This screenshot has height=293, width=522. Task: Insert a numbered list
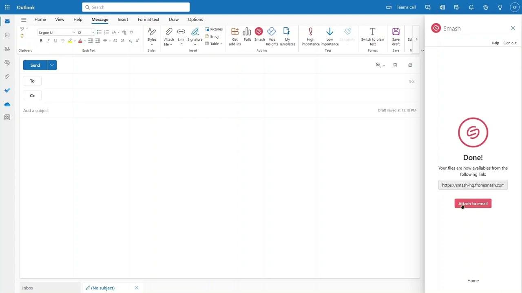coord(106,32)
